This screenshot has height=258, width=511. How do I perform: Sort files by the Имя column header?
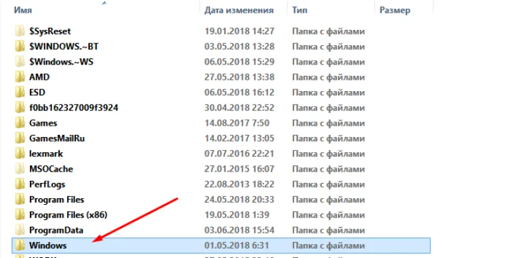coord(23,10)
